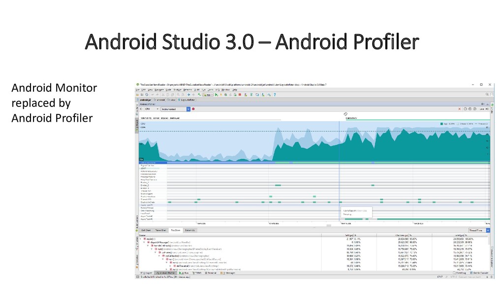Screen dimensions: 504x284
Task: Click the CPU usage graph area
Action: pyautogui.click(x=315, y=141)
